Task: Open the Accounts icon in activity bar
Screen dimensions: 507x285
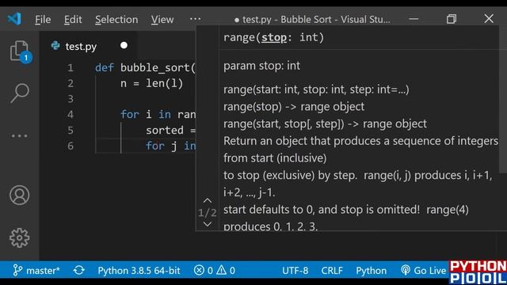Action: (x=19, y=196)
